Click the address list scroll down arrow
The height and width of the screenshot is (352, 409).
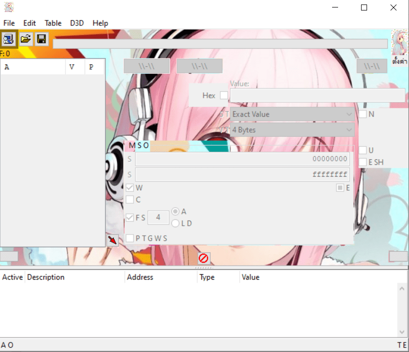click(402, 332)
